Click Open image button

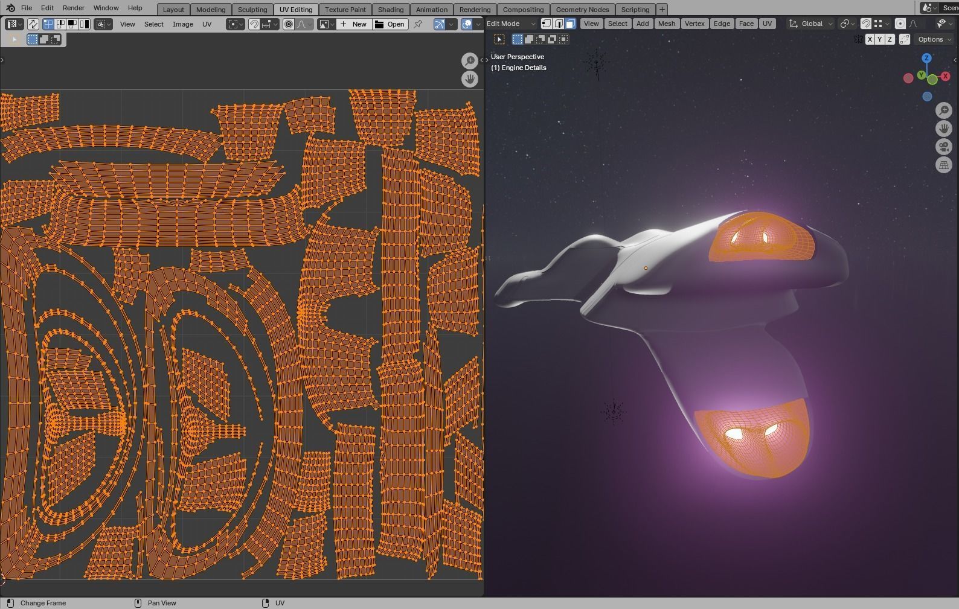click(x=390, y=24)
